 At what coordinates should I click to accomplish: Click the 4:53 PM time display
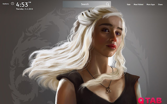point(23,4)
